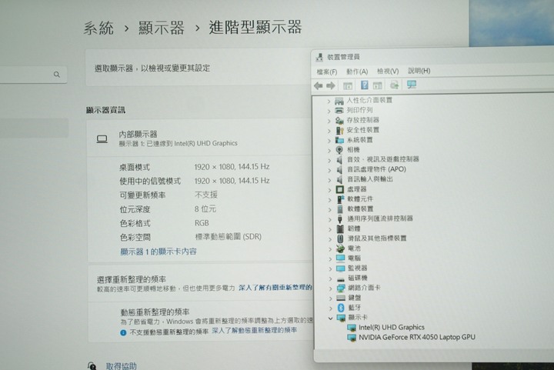
Task: Click the 音效、視訊及遊戲控制器 speaker icon
Action: 339,159
